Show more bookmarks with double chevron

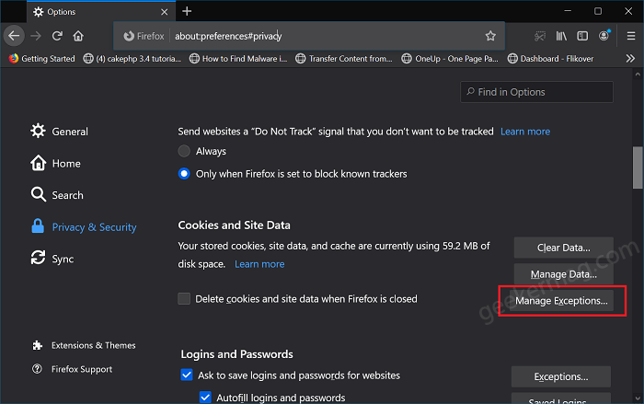pos(630,58)
